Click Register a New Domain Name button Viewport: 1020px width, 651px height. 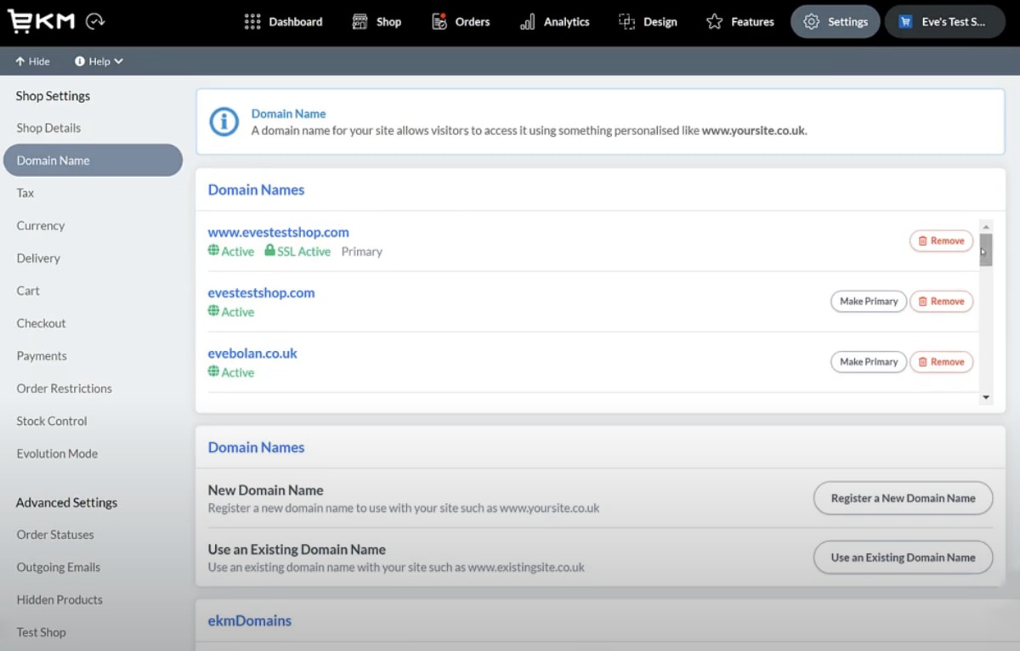903,498
